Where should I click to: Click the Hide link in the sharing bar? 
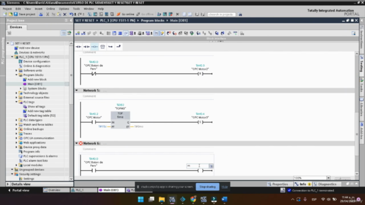pos(224,187)
